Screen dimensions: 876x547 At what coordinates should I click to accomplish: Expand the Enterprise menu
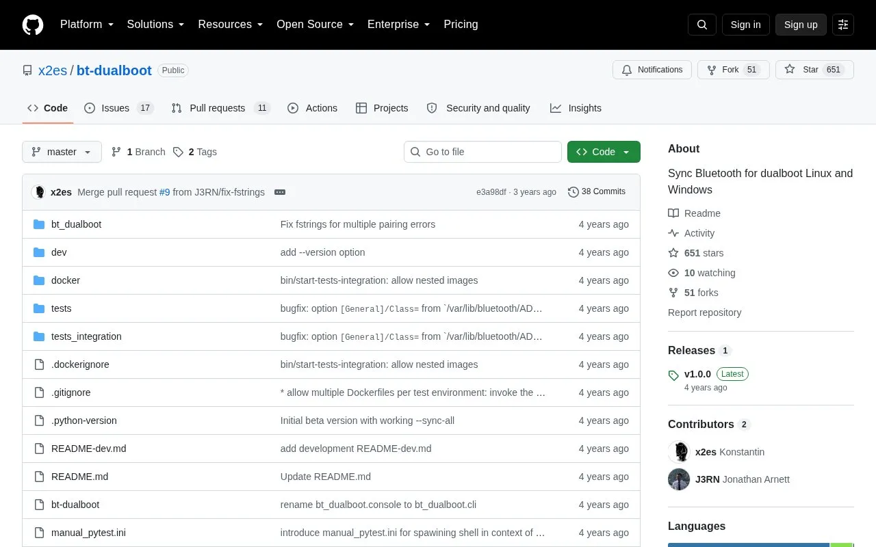point(399,25)
